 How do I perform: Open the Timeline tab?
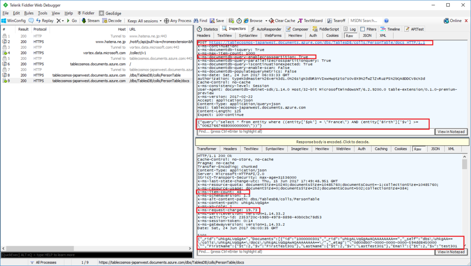click(x=390, y=29)
